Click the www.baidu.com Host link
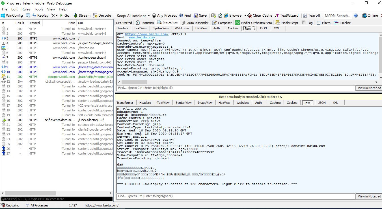 pos(142,37)
